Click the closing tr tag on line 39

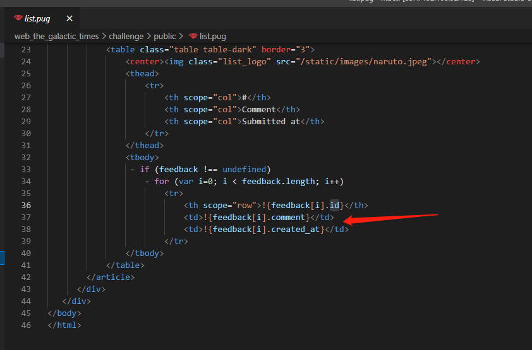pyautogui.click(x=176, y=242)
